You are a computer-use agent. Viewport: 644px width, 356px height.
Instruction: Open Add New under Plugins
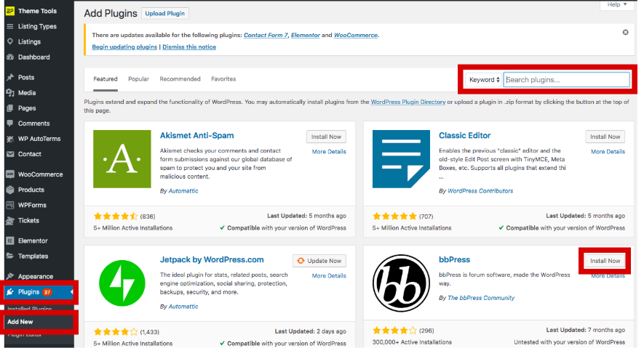coord(20,322)
